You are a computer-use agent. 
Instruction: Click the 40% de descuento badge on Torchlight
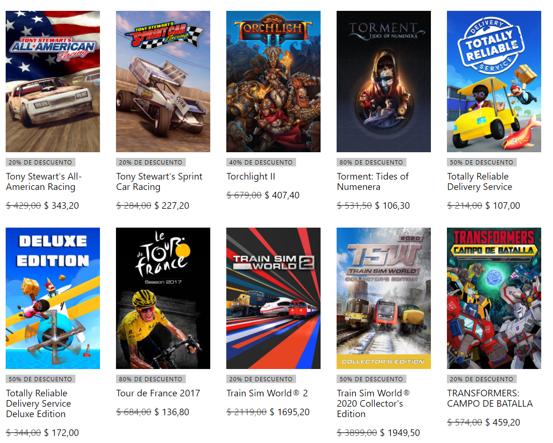click(261, 162)
